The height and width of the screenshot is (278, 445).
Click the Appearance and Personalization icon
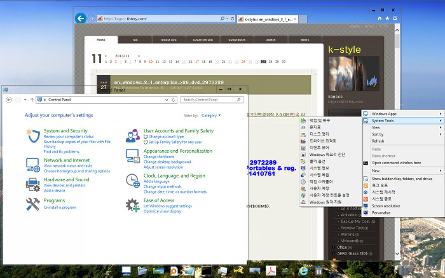[x=133, y=156]
